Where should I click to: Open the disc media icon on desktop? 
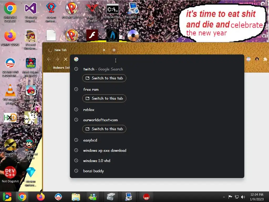[x=133, y=36]
